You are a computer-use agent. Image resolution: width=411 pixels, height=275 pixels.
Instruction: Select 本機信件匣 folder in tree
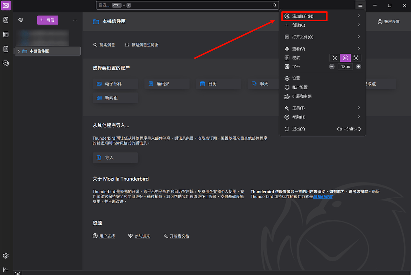pyautogui.click(x=48, y=51)
